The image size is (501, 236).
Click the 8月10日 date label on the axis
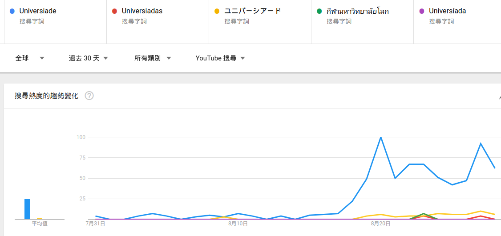point(238,224)
